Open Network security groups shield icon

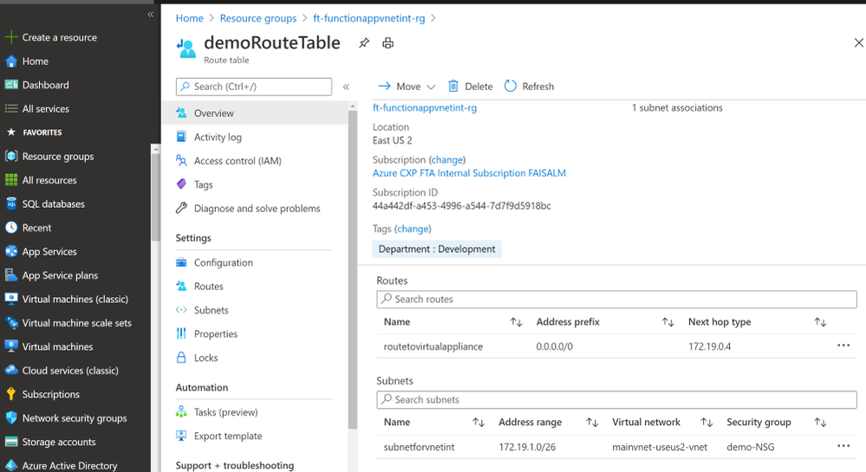coord(11,418)
